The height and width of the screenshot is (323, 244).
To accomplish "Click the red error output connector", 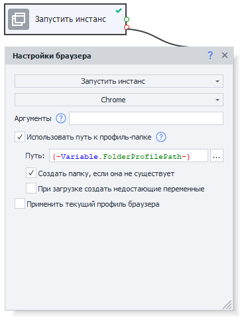I will tap(127, 27).
